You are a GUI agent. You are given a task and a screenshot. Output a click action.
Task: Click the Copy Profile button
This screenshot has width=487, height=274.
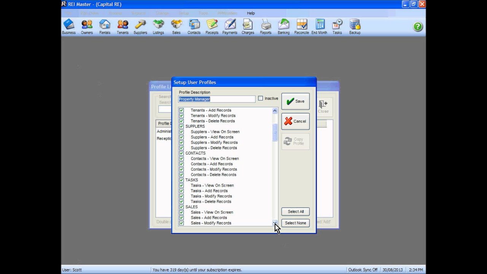pyautogui.click(x=296, y=141)
